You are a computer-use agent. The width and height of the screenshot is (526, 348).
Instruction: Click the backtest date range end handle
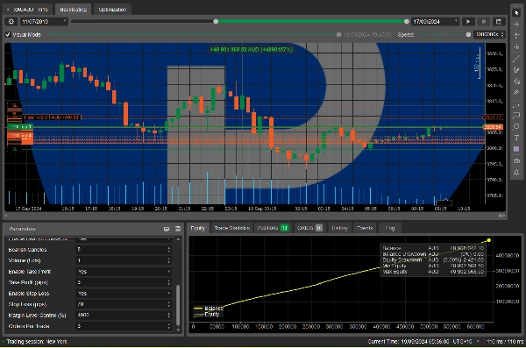[x=407, y=22]
